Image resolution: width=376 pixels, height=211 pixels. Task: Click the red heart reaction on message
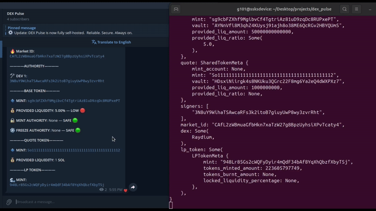click(x=125, y=190)
